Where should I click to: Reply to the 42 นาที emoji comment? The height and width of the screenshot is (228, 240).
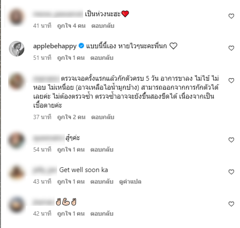[x=102, y=214]
